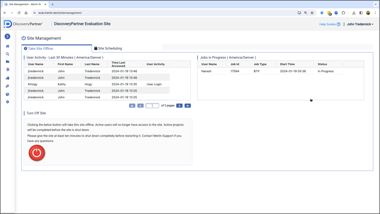Go to Home via the sidebar house icon
This screenshot has width=380, height=214.
8,46
